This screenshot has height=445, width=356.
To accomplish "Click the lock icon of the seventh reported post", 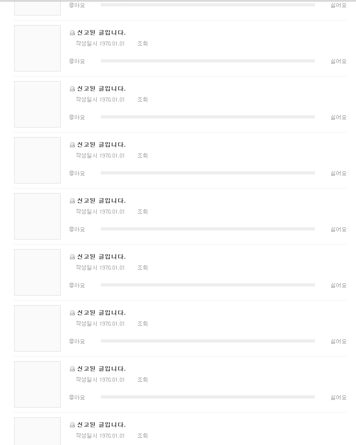I will (72, 369).
